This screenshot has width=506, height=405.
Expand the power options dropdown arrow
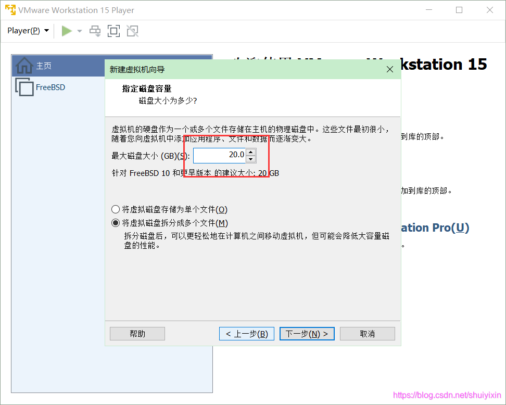click(79, 31)
